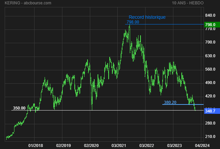Click the 10 ANS - HEBDO period label
The image size is (220, 149).
(x=188, y=3)
